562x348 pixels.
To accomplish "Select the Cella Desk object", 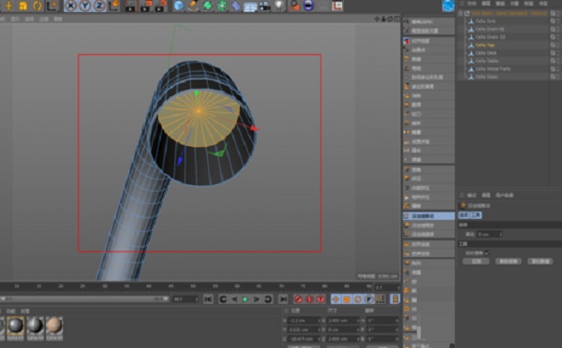I will tap(486, 53).
